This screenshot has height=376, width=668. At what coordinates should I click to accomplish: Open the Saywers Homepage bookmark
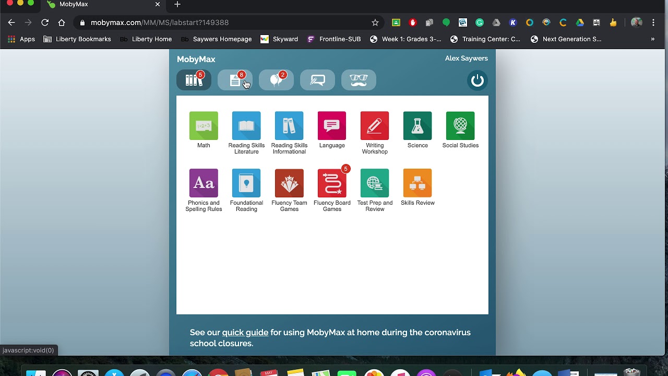coord(217,39)
